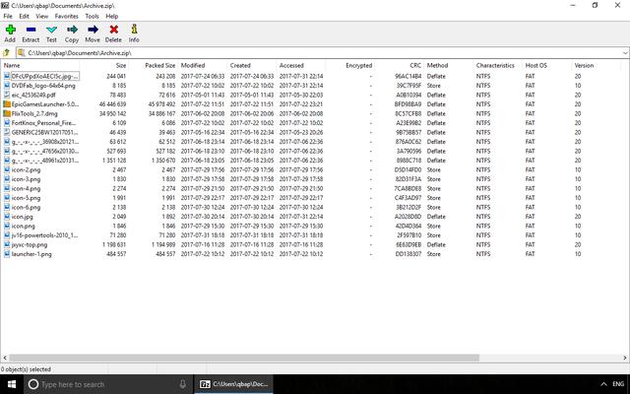Sort list by Modified column
The width and height of the screenshot is (630, 394).
[193, 65]
